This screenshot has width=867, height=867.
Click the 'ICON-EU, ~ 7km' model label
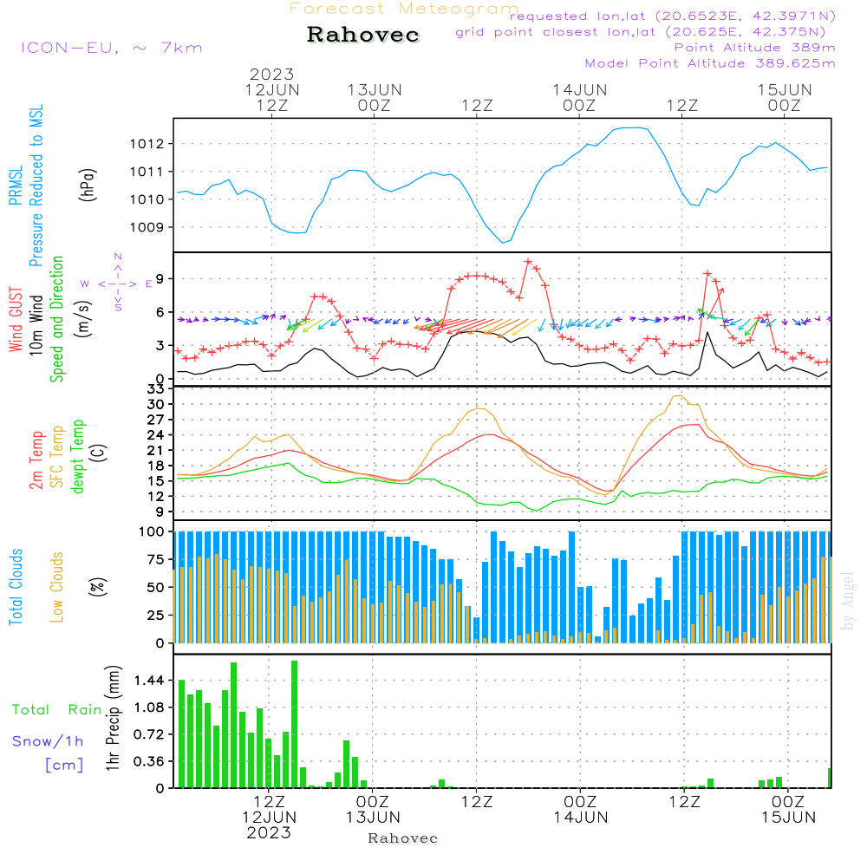[x=112, y=48]
